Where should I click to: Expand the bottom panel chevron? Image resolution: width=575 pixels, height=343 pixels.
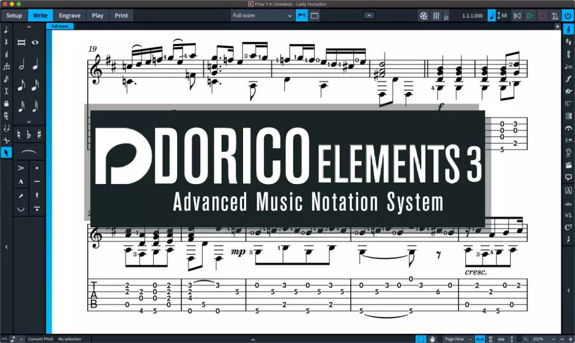point(253,339)
